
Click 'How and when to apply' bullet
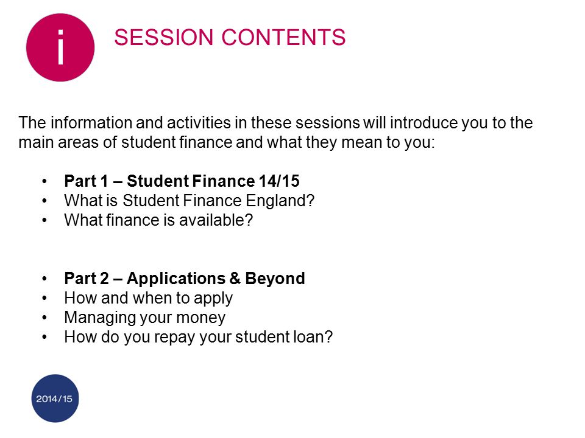click(149, 298)
